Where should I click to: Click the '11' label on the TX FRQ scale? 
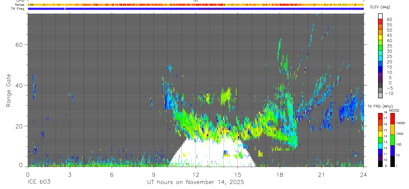coord(386,154)
